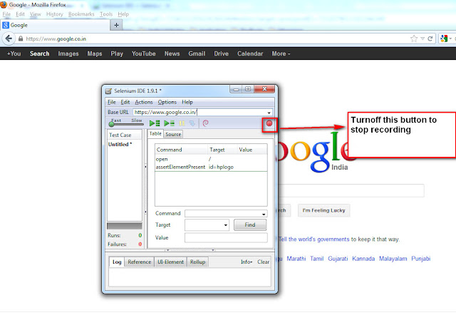
Task: Click the bookmark star icon in URL bar
Action: (x=414, y=38)
